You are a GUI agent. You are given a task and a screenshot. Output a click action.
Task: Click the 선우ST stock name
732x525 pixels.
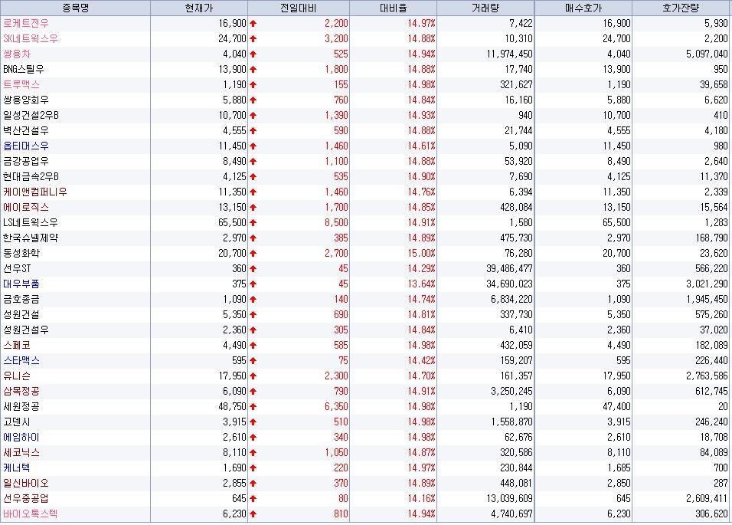coord(17,268)
